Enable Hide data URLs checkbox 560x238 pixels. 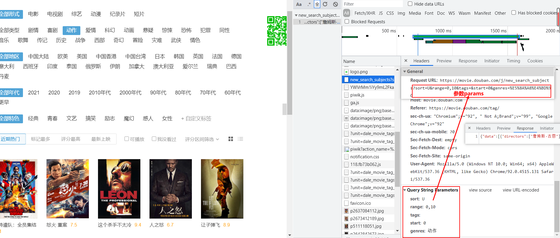[x=410, y=4]
